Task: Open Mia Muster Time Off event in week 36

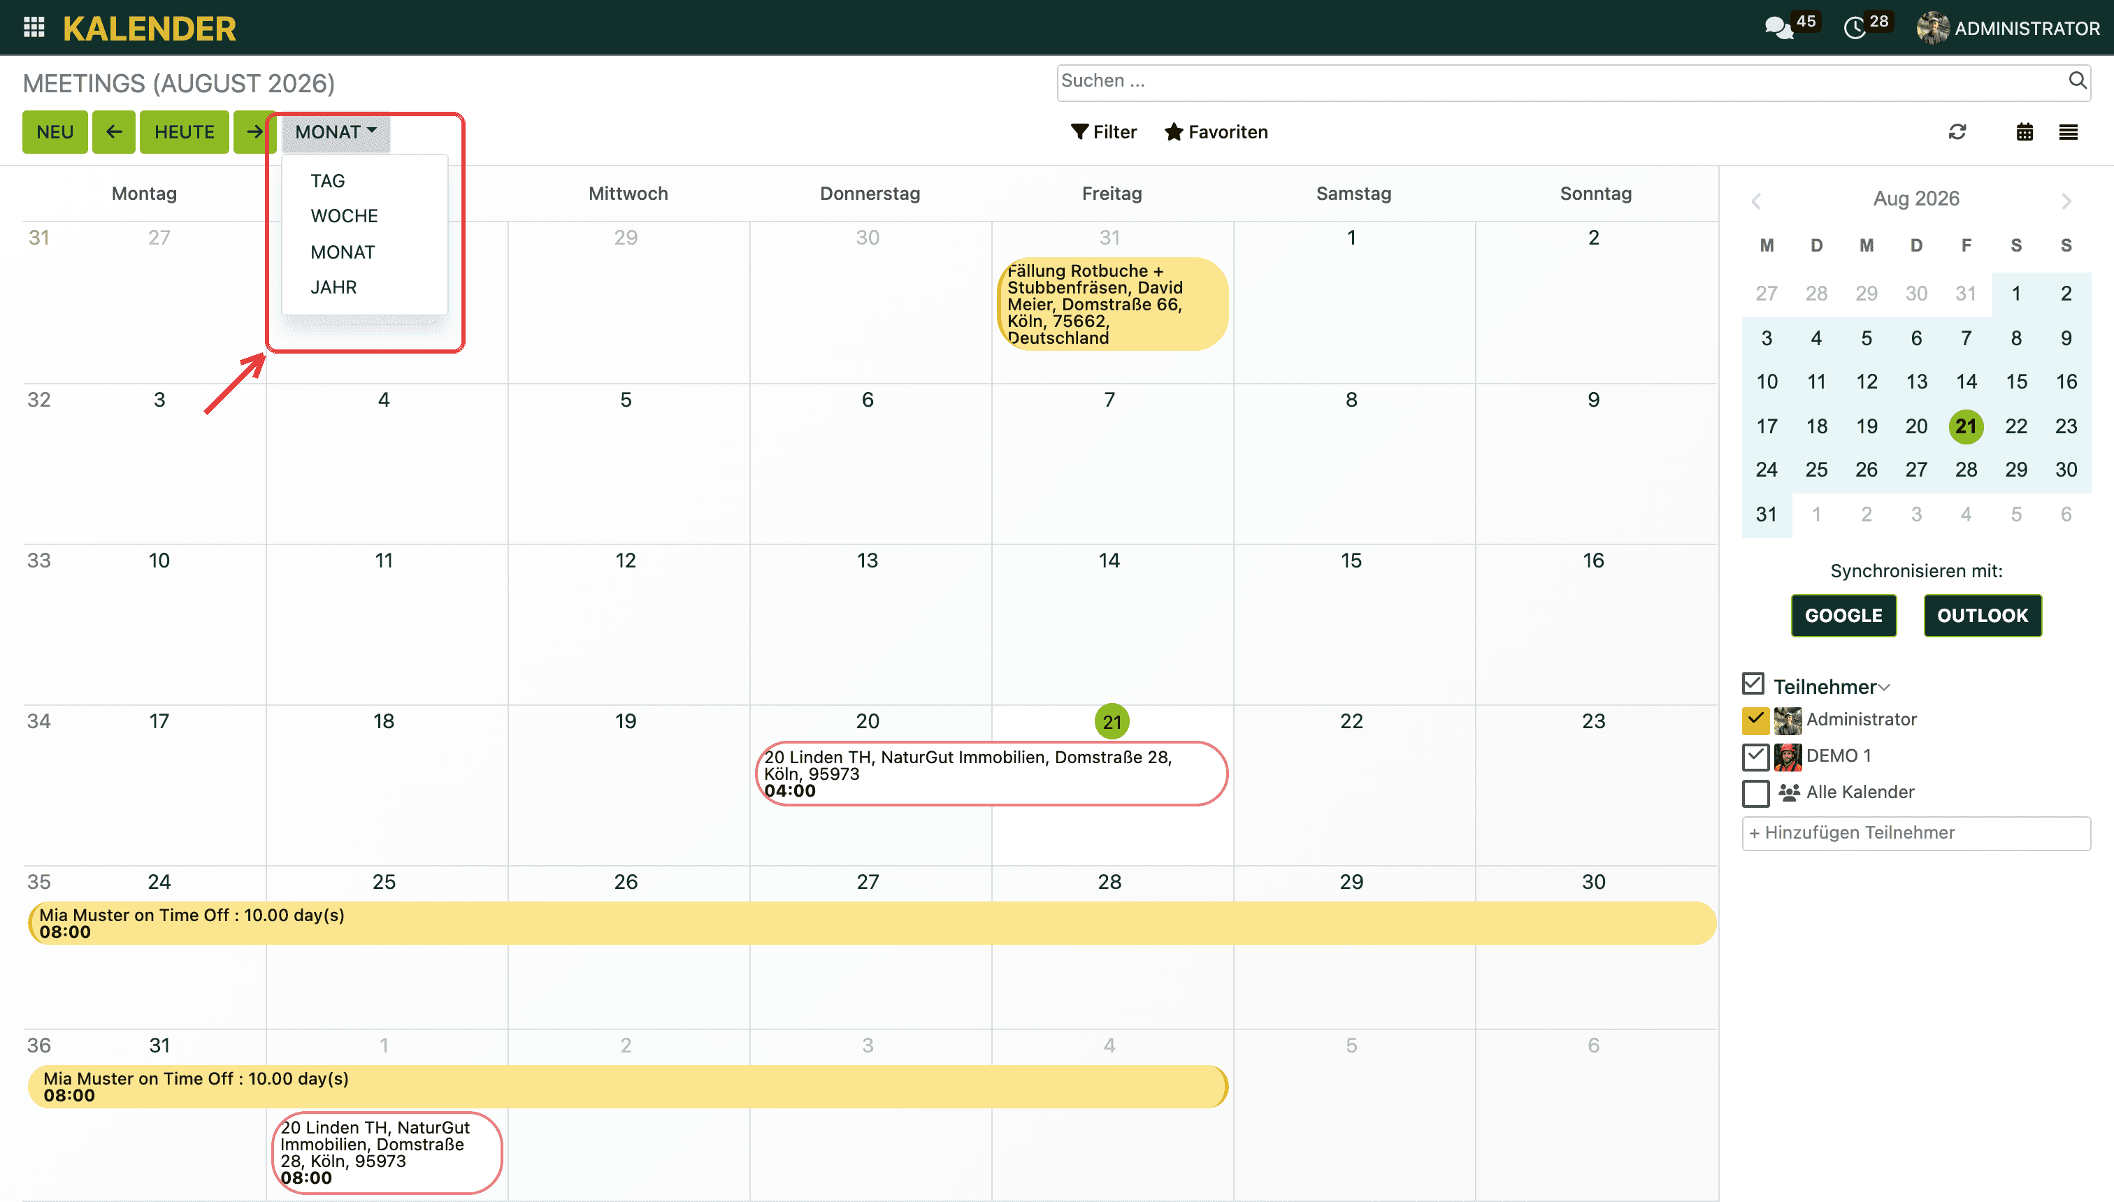Action: [628, 1087]
